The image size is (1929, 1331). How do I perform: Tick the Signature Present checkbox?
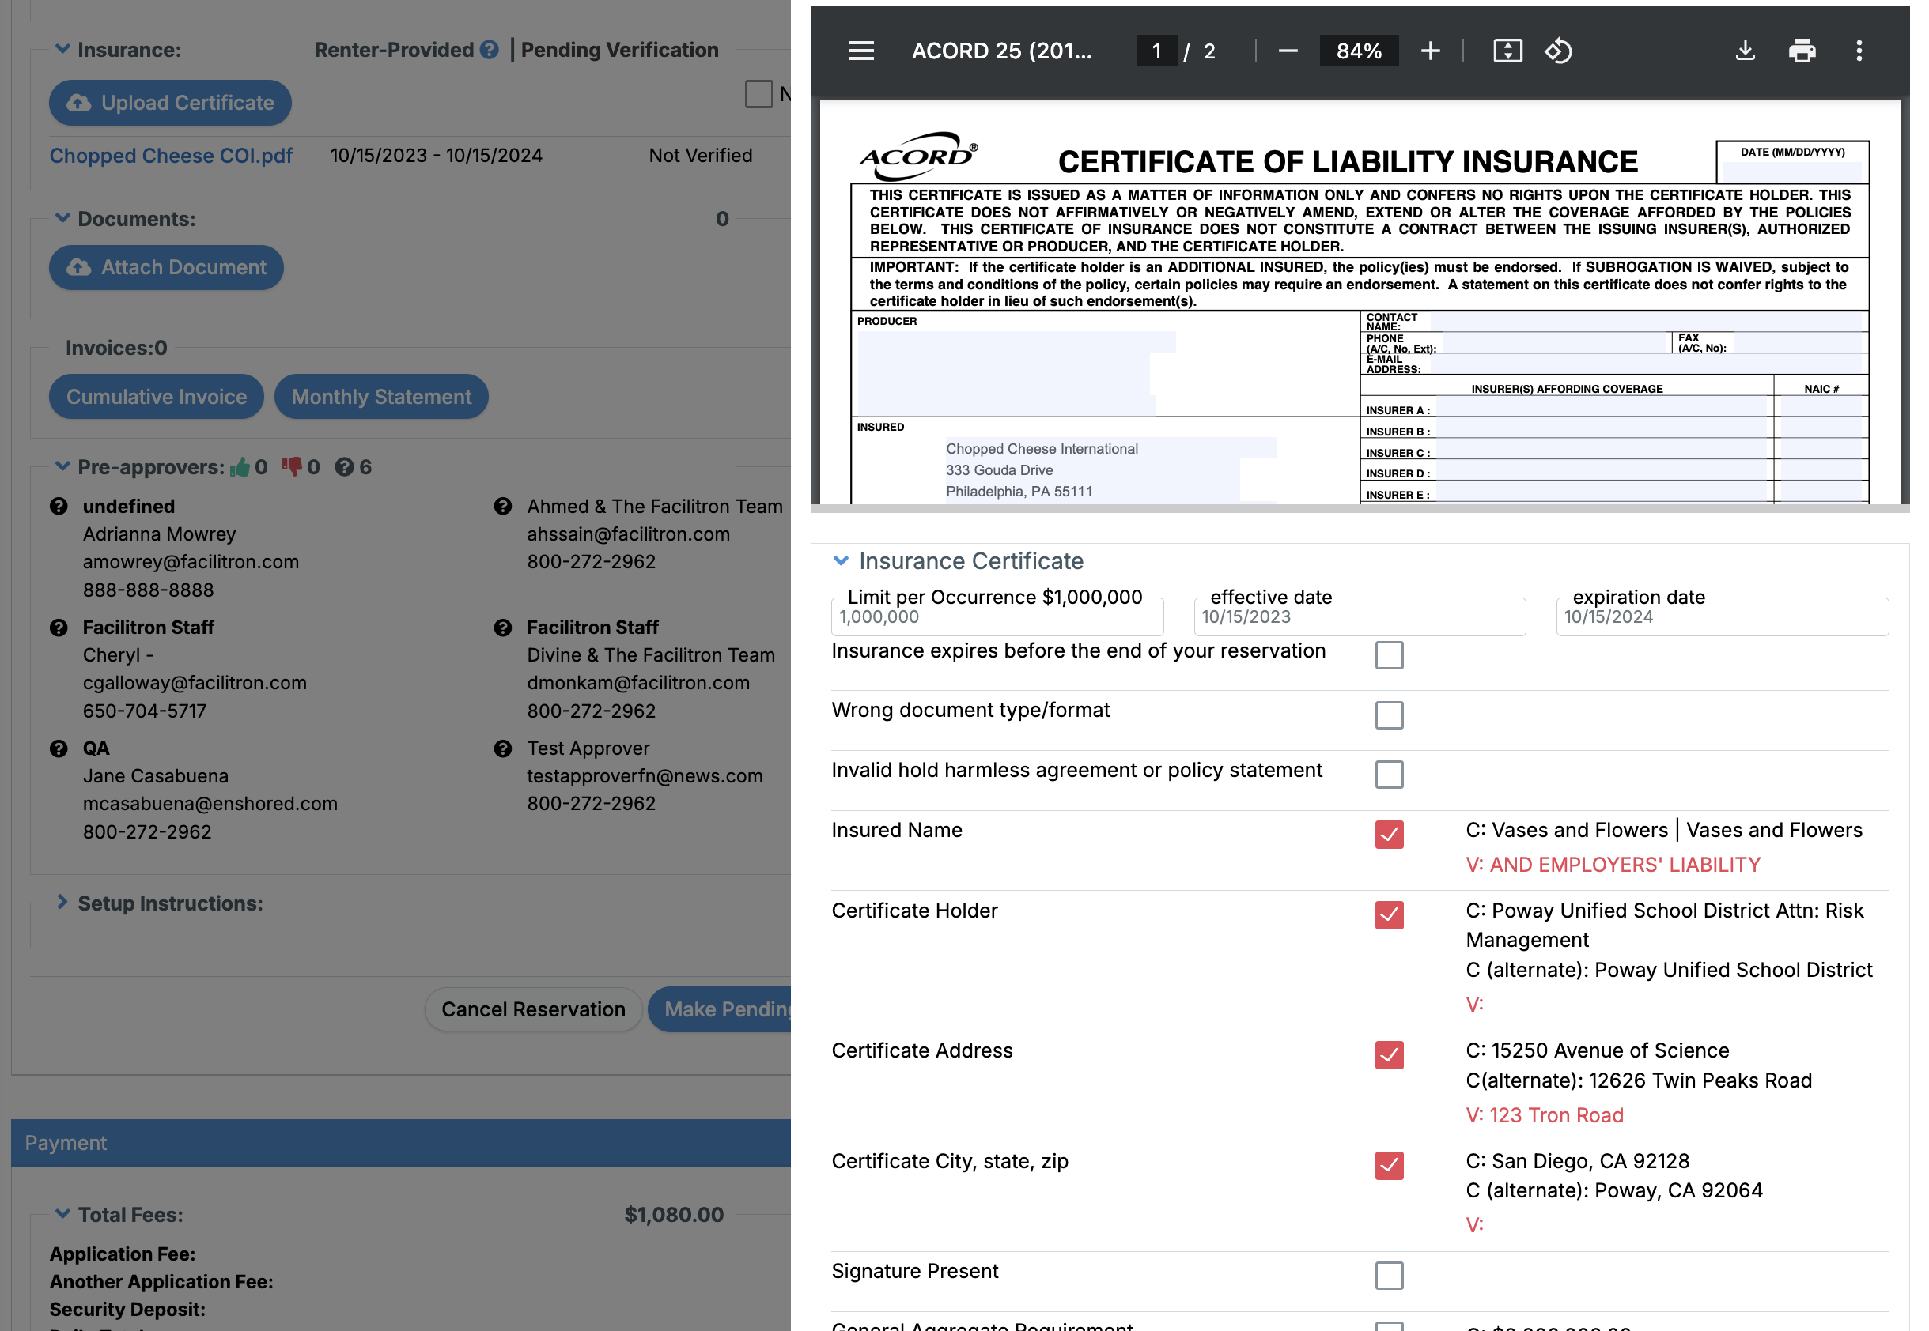[x=1388, y=1275]
